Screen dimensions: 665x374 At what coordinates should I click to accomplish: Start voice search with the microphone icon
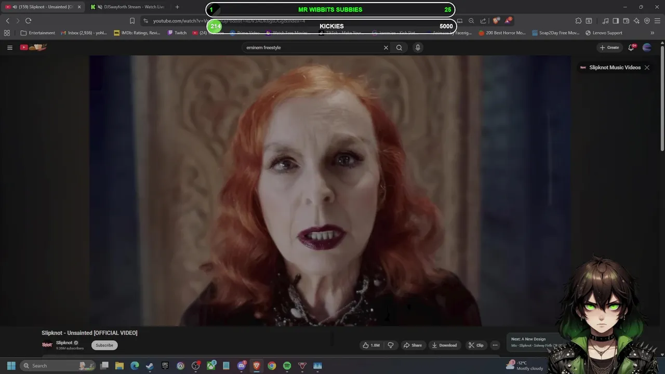coord(418,47)
